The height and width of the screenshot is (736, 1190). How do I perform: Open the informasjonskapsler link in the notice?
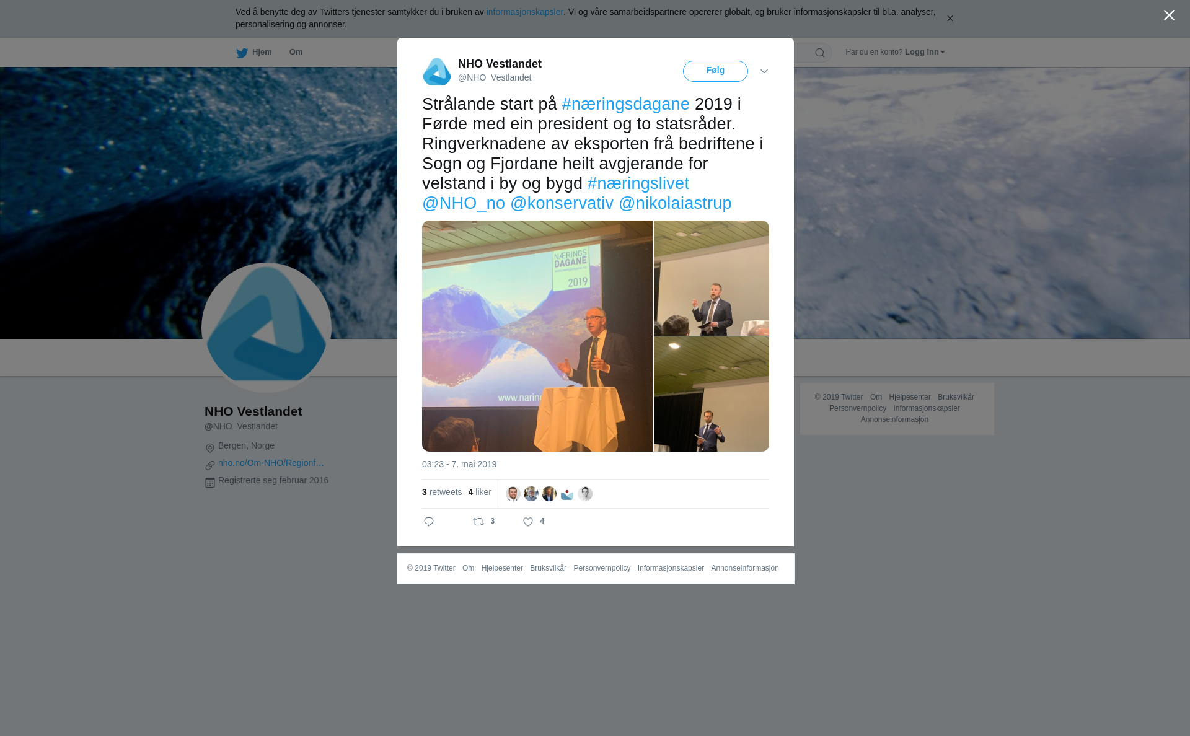524,12
